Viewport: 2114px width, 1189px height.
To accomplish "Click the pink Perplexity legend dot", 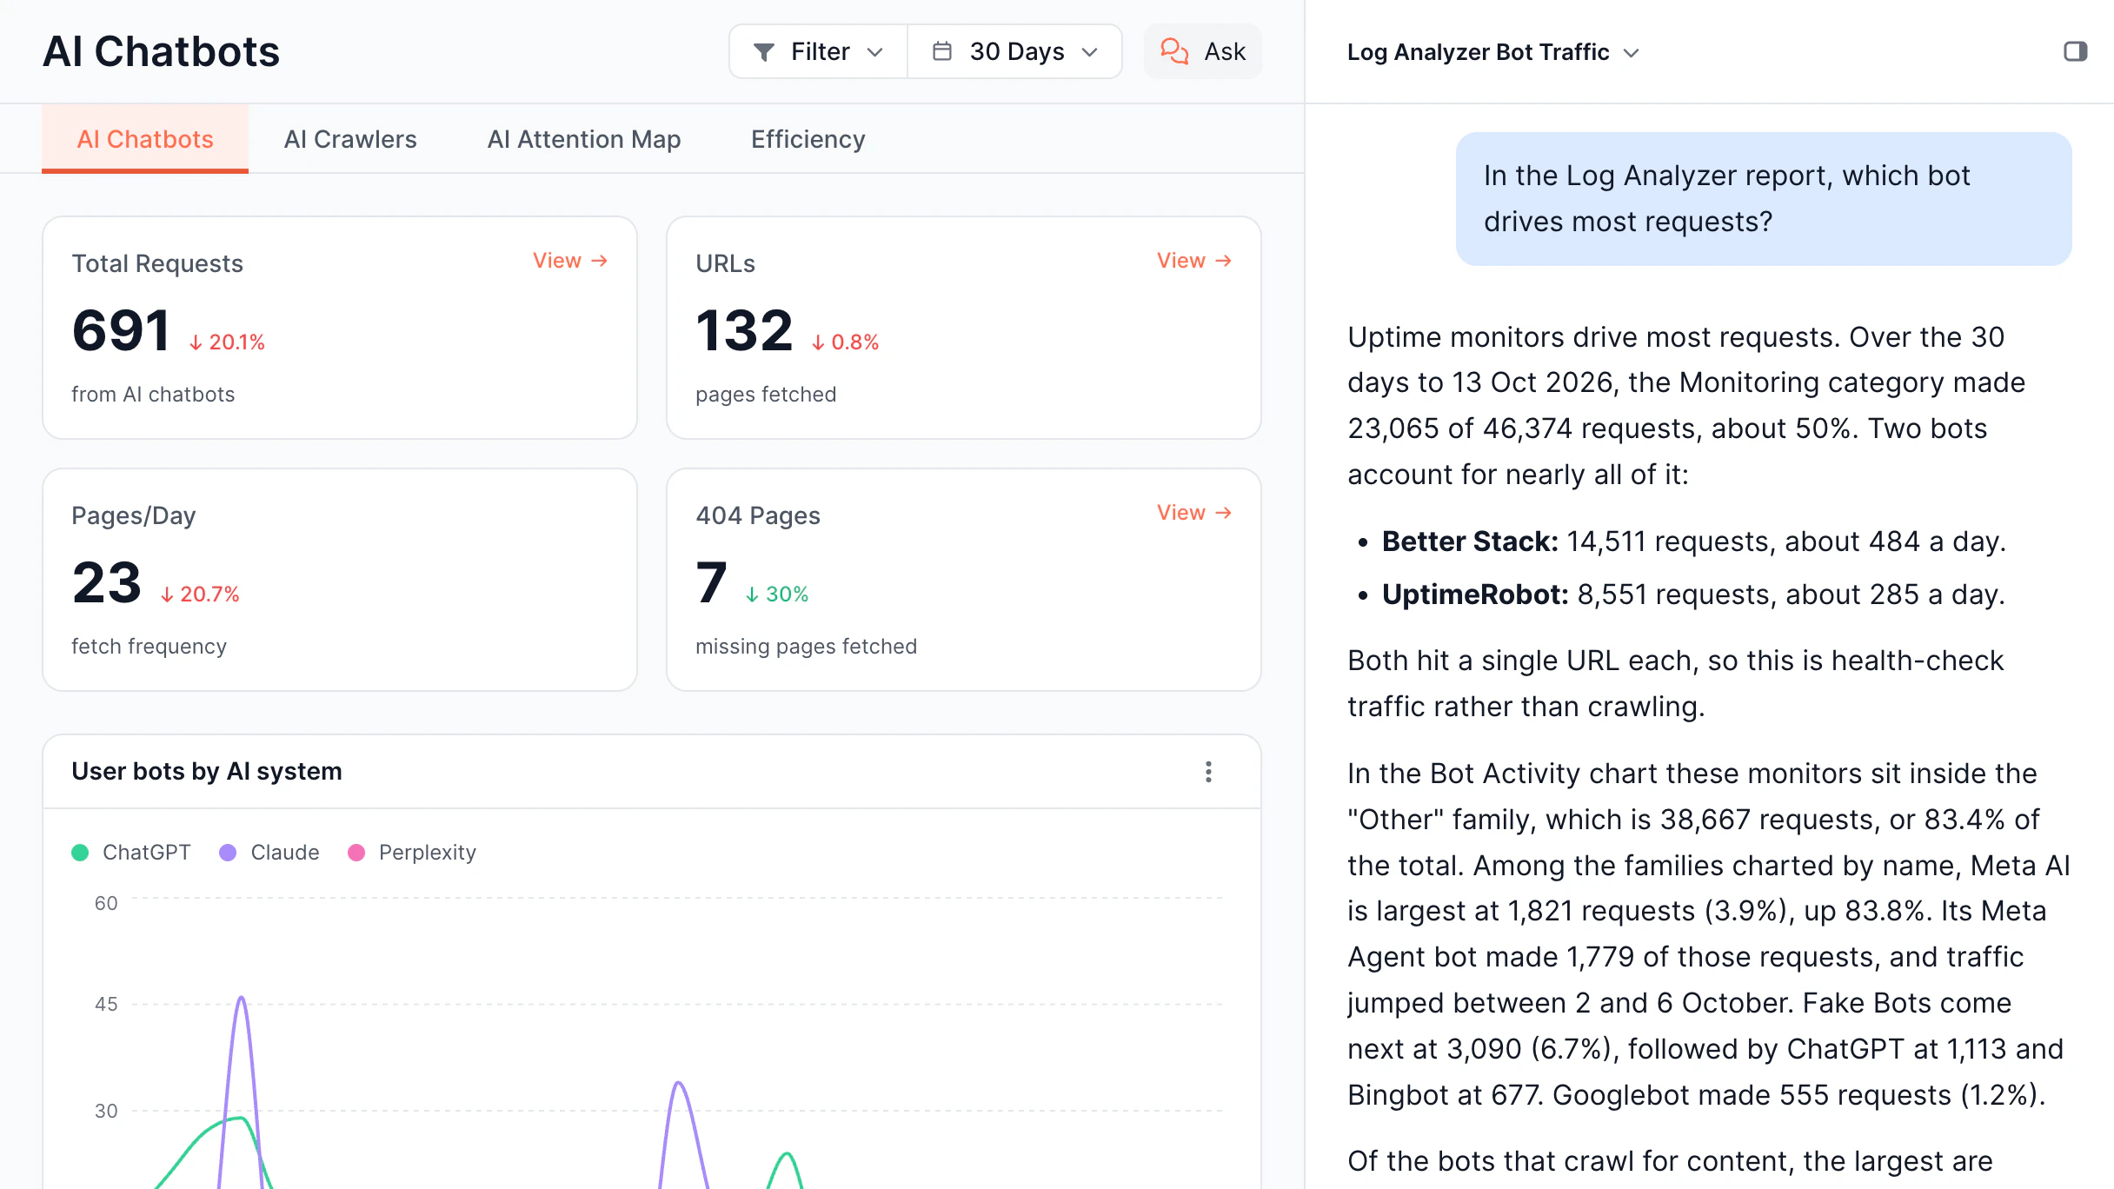I will click(x=356, y=853).
